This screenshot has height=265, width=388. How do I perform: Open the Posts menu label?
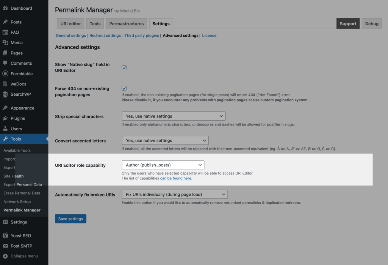pos(16,22)
